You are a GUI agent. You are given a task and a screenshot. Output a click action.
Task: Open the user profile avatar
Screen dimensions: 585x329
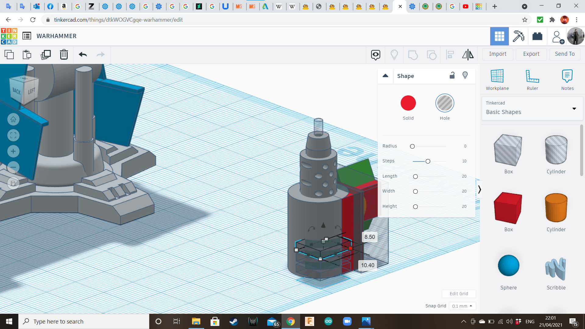pos(575,36)
